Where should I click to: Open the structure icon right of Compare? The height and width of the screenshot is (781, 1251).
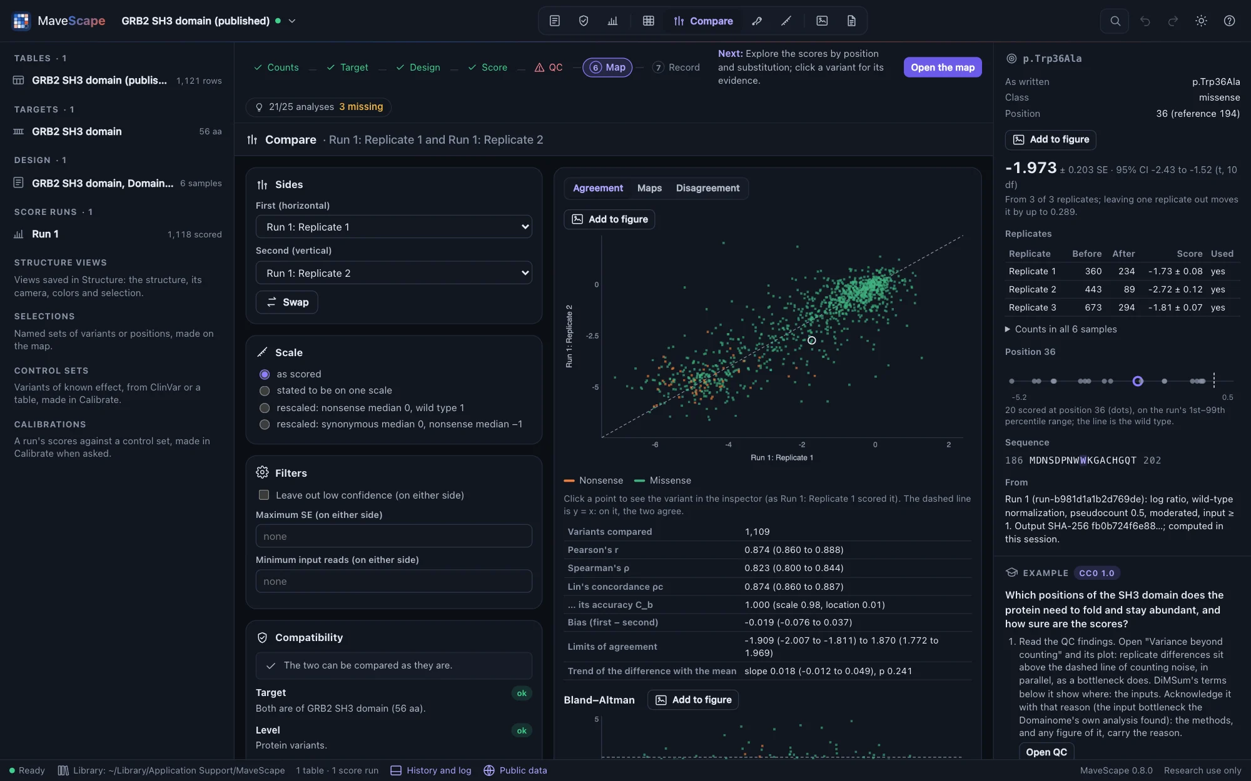coord(757,21)
